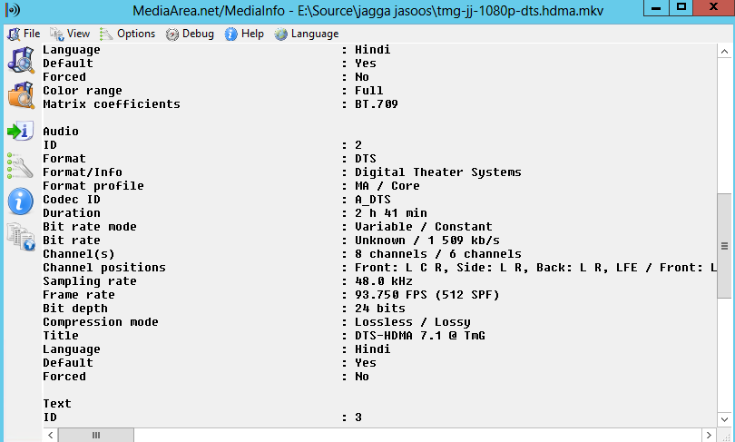Click the horizontal scrollbar thumb
The width and height of the screenshot is (735, 442).
(95, 436)
